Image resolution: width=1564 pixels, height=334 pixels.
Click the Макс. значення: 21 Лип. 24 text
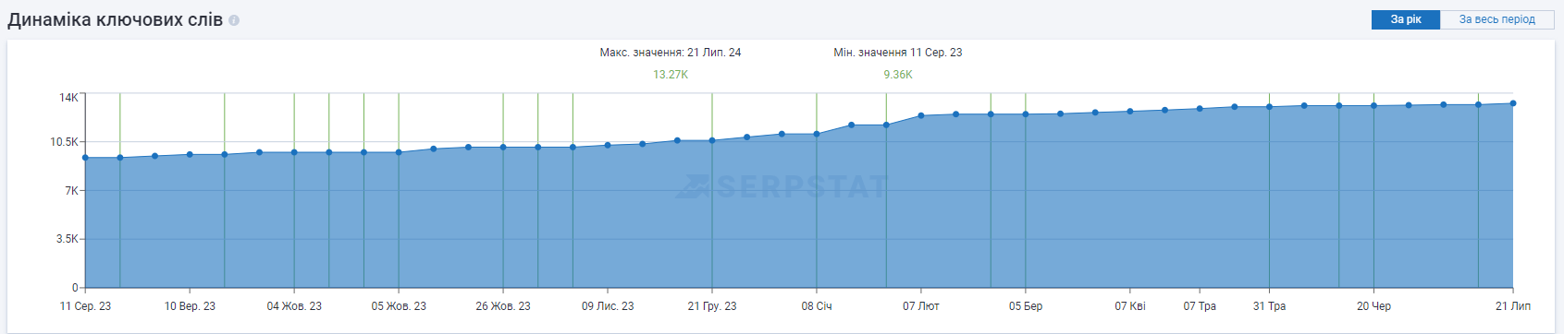[671, 53]
